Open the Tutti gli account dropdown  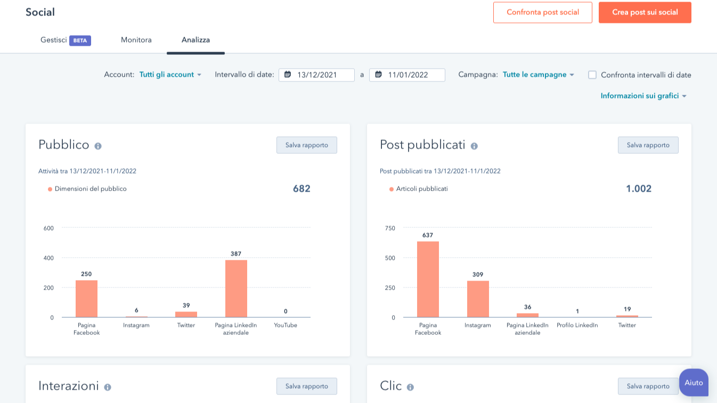[x=167, y=75]
